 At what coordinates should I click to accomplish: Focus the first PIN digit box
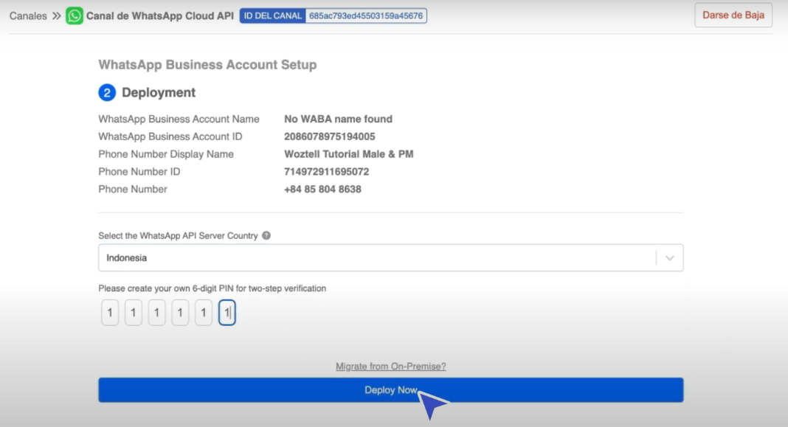click(x=110, y=313)
